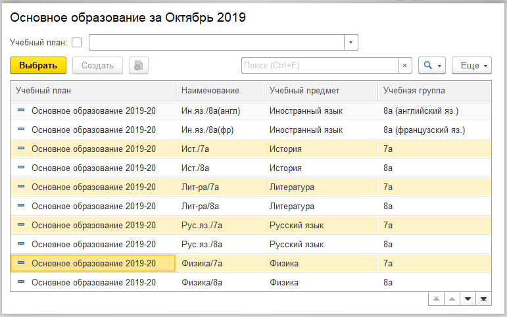Click the row icon for Физика/7а

coord(20,264)
